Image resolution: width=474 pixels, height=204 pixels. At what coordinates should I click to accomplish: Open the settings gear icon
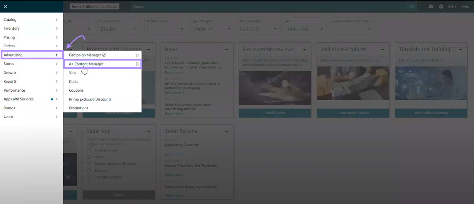click(x=441, y=7)
